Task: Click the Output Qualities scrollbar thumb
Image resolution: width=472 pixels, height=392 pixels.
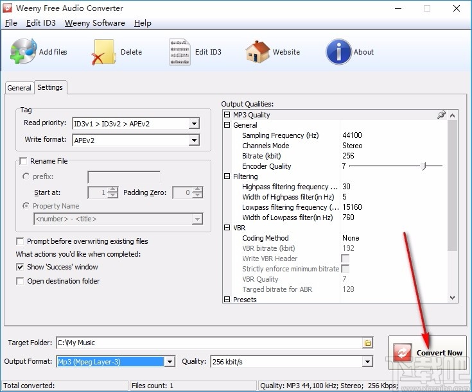Action: (x=452, y=185)
